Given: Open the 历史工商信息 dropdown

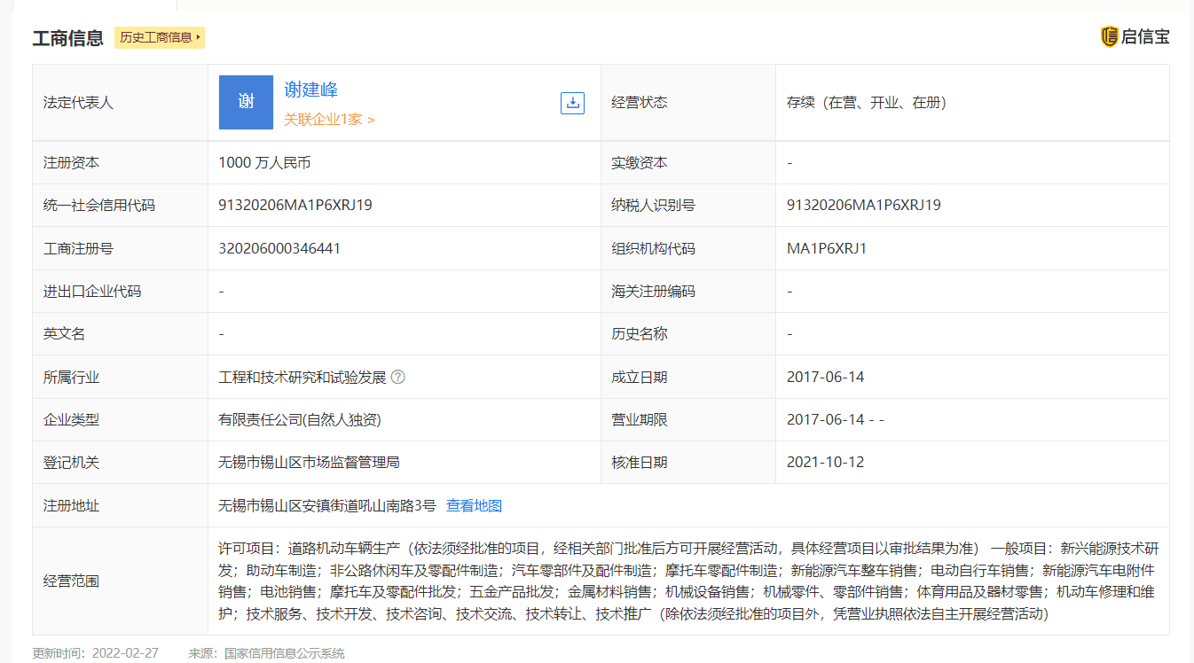Looking at the screenshot, I should (160, 37).
